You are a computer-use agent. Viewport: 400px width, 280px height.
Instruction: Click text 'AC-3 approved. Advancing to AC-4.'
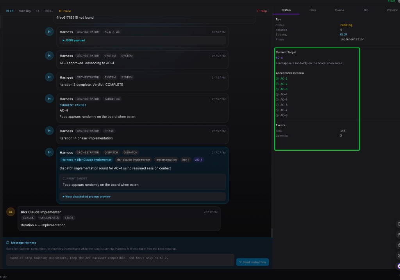(87, 63)
